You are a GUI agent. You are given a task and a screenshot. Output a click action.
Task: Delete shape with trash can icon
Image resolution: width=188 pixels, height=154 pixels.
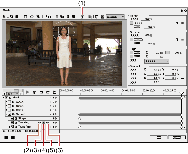73,17
